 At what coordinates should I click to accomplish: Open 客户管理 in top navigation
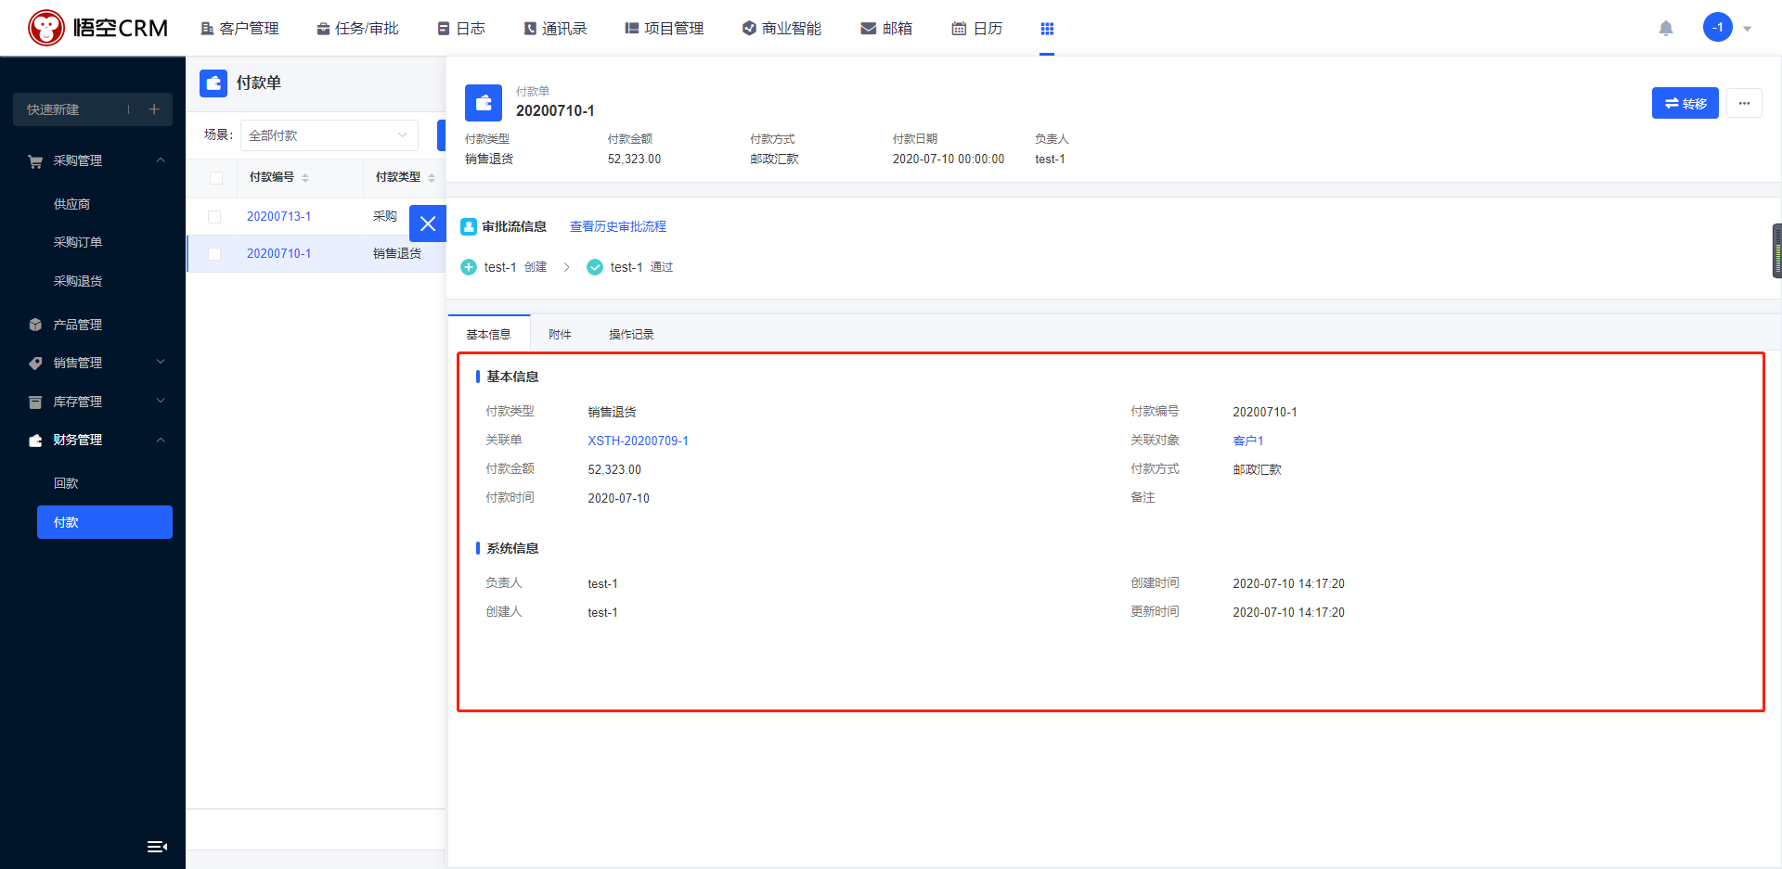[x=239, y=29]
